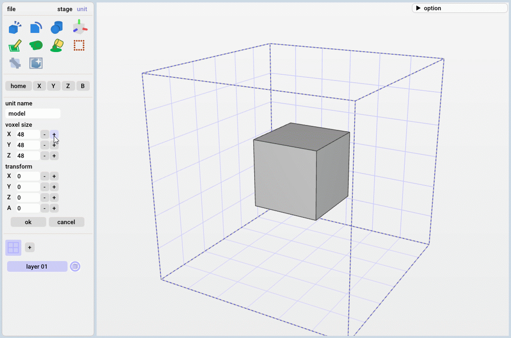Image resolution: width=511 pixels, height=338 pixels.
Task: Select the green brush smear tool
Action: 36,45
